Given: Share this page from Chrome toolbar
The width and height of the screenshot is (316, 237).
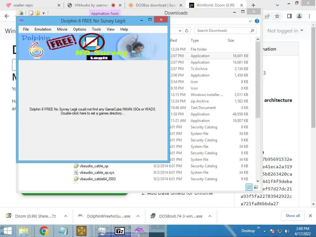Looking at the screenshot, I should (x=267, y=16).
